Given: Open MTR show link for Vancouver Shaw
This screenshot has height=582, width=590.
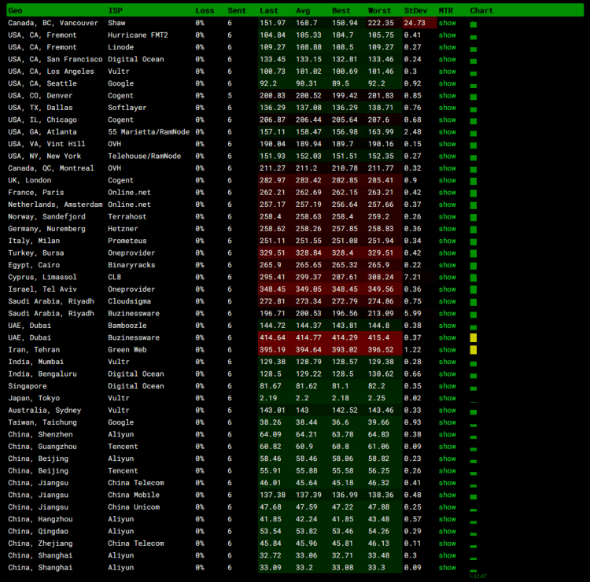Looking at the screenshot, I should [x=447, y=23].
